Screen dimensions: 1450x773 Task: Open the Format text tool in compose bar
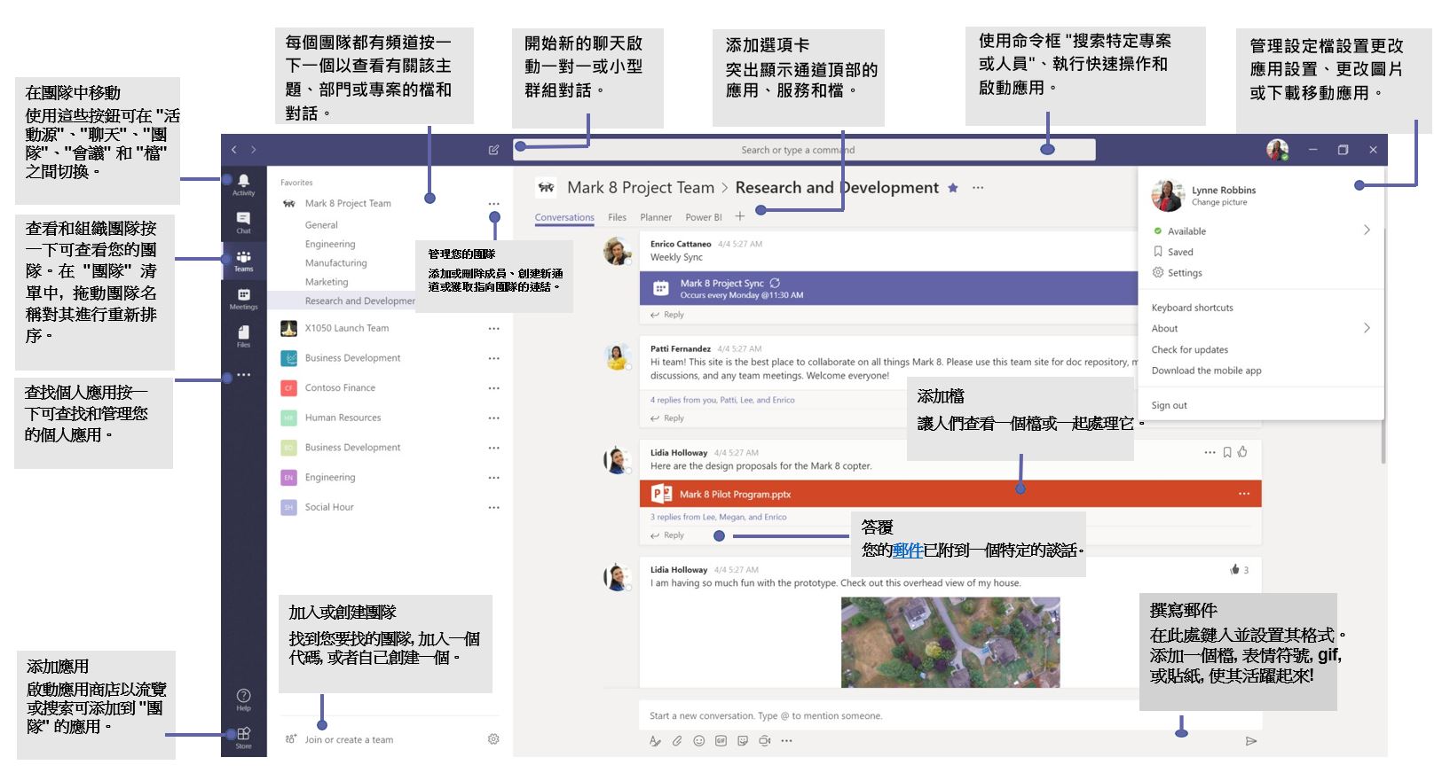click(655, 741)
